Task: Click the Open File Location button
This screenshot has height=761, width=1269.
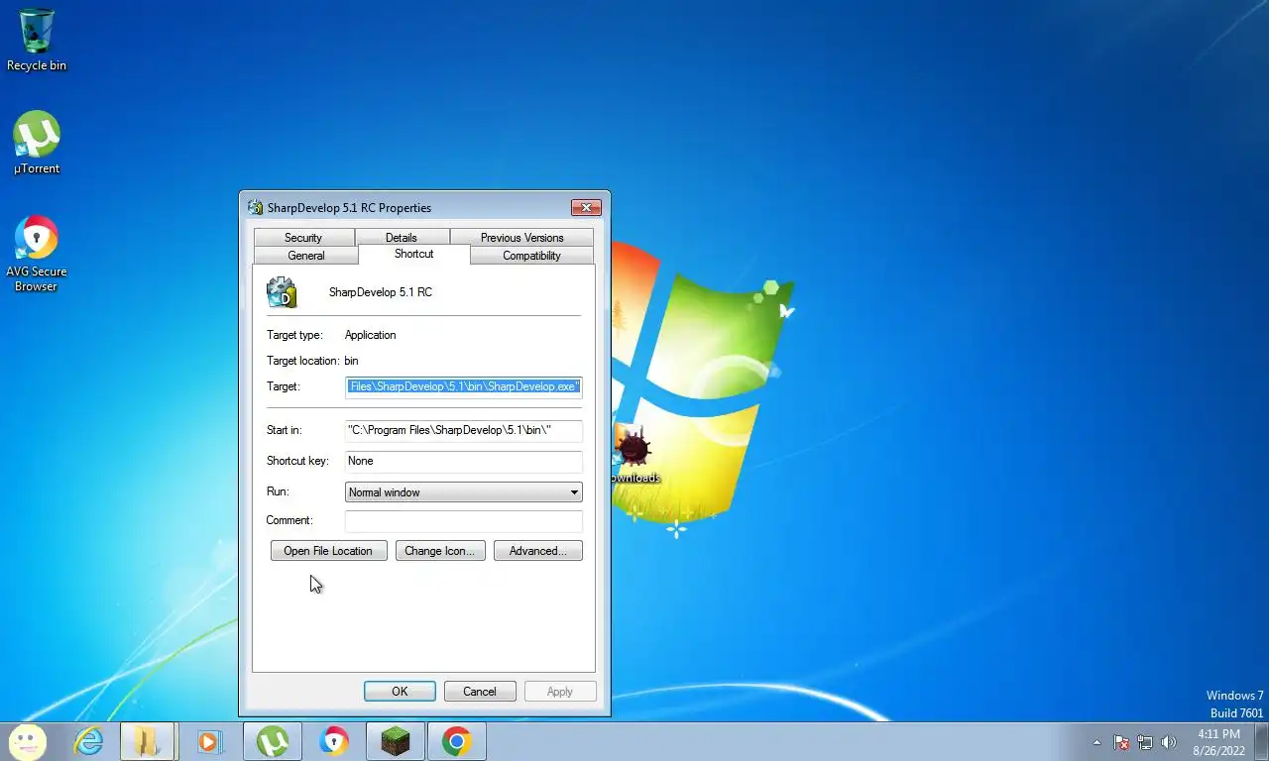Action: (x=328, y=551)
